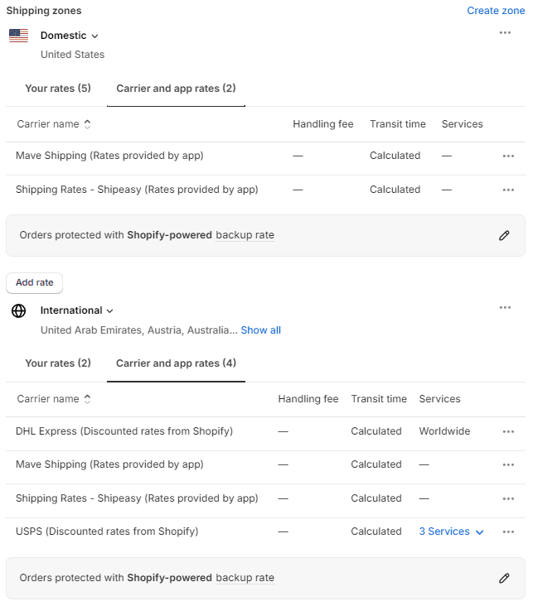Open more actions for USPS row
The image size is (533, 606).
(x=508, y=532)
